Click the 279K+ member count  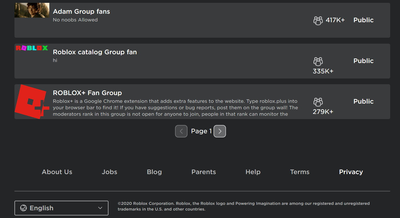pos(323,112)
